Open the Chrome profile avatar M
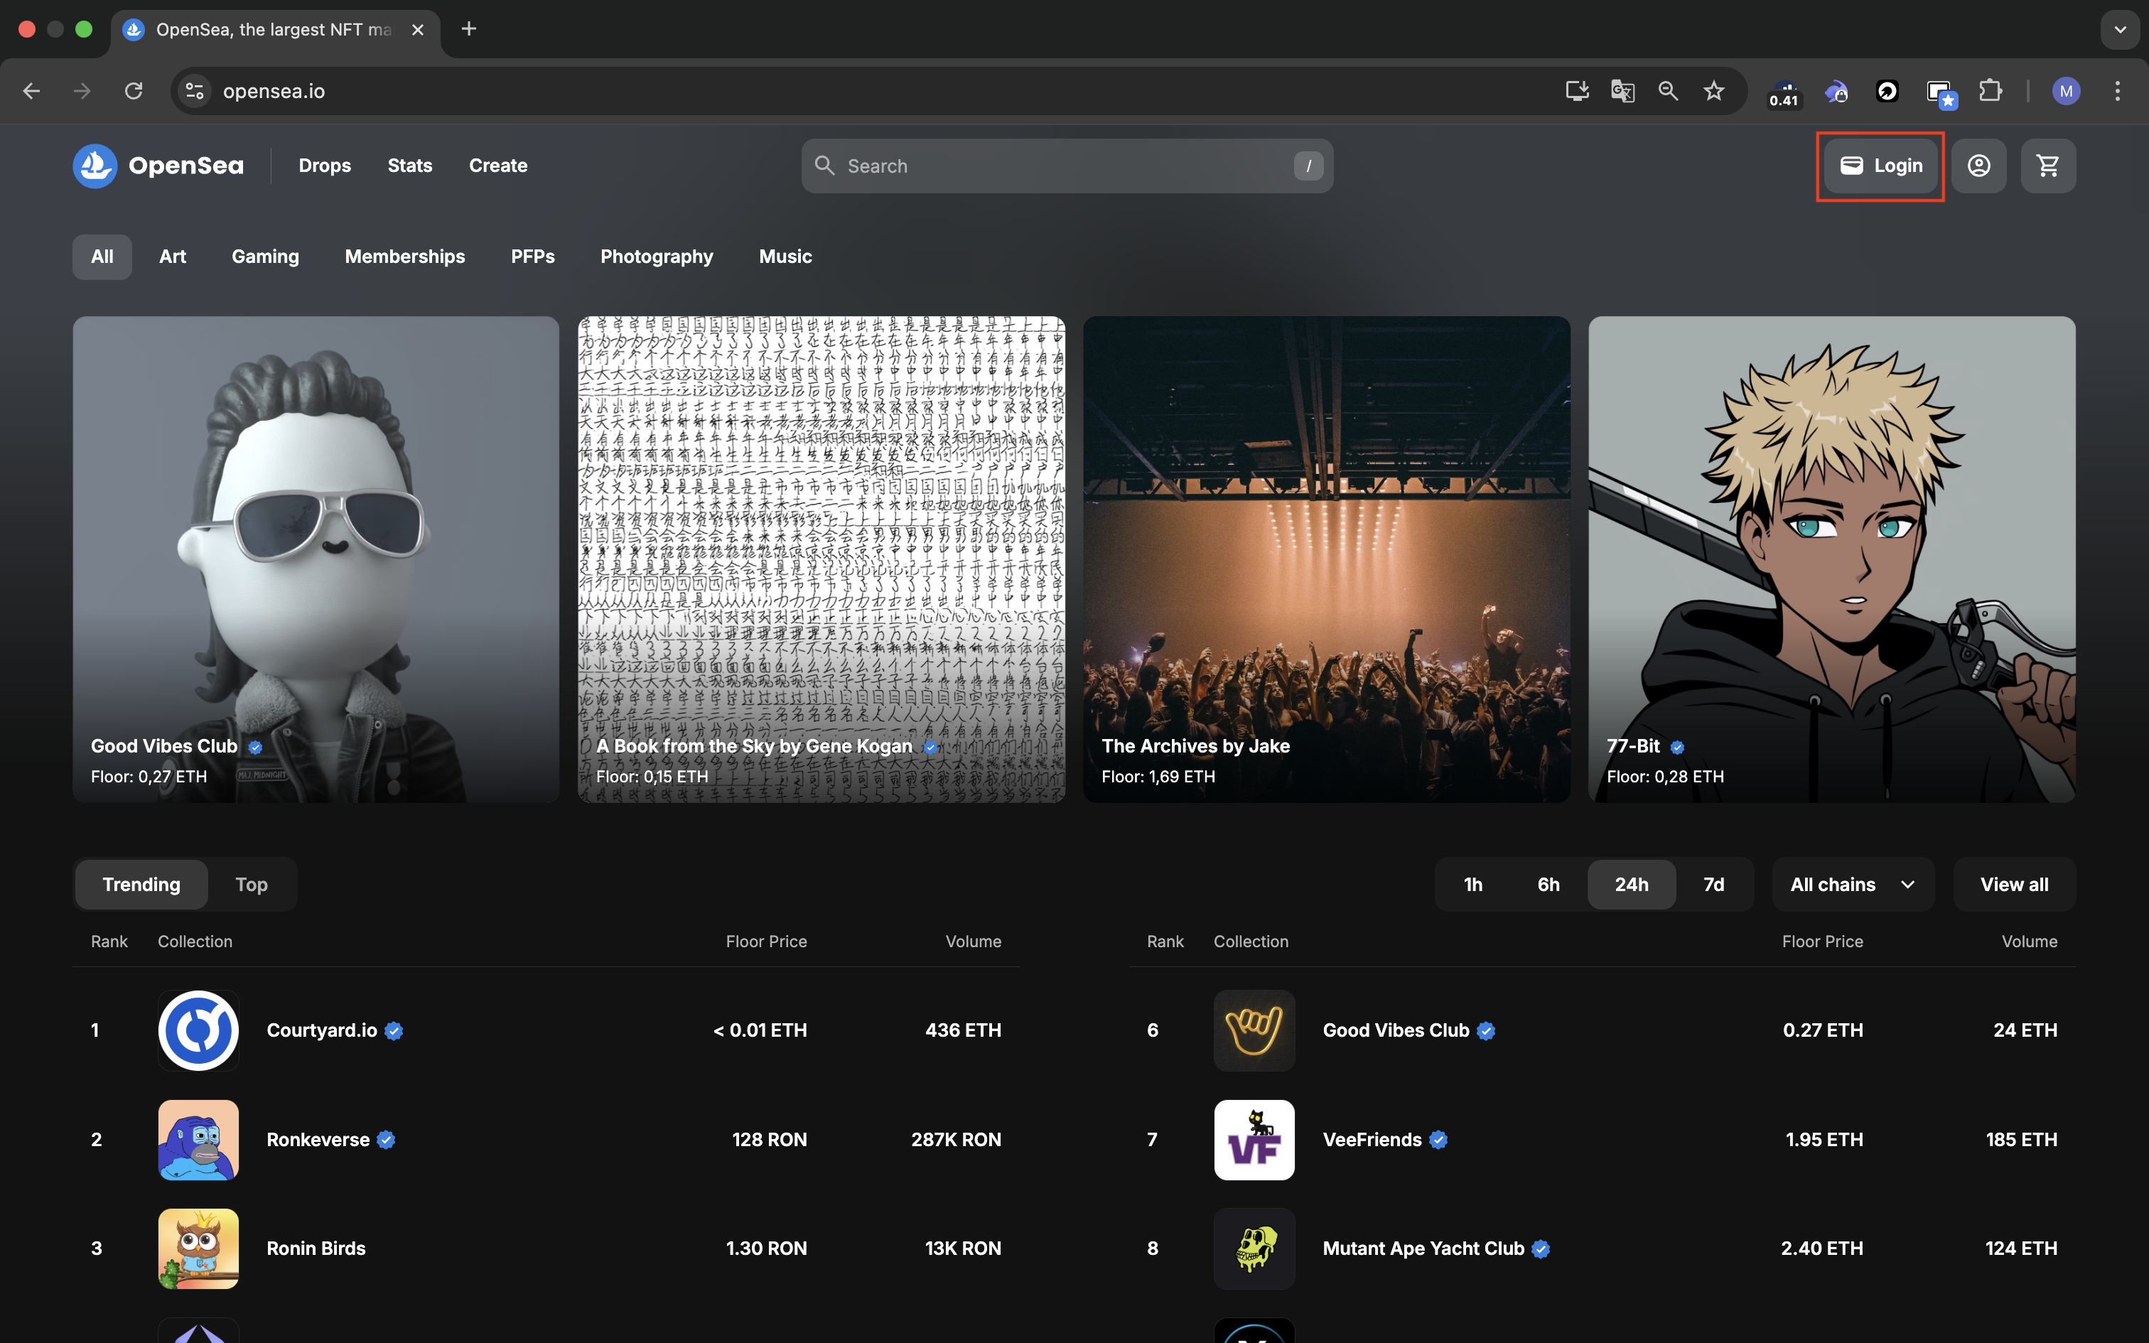Viewport: 2149px width, 1343px height. click(x=2066, y=91)
